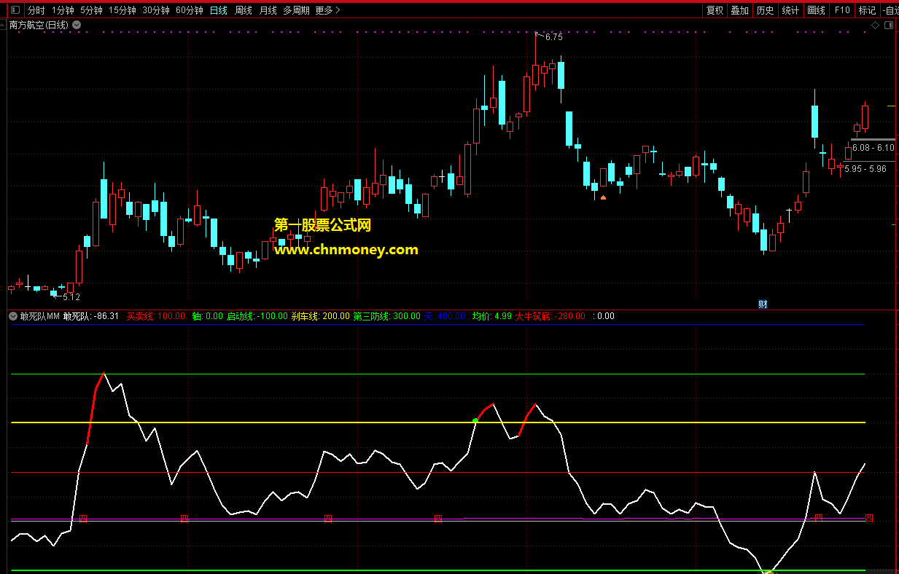Click the 敢死队: -86.31 indicator value

[x=91, y=316]
